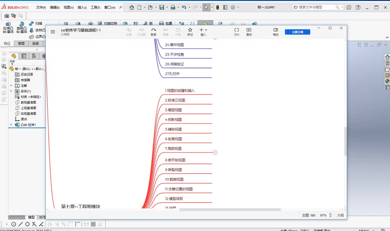Open task pane home Resources icon
The width and height of the screenshot is (390, 231).
387,57
